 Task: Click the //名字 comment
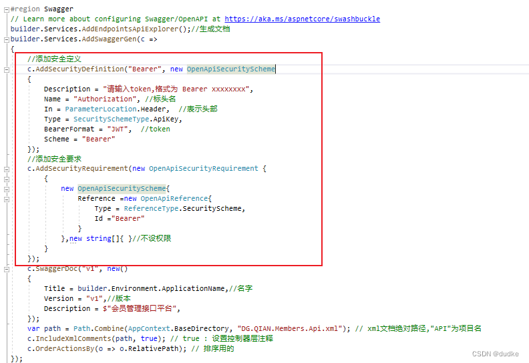[x=240, y=288]
